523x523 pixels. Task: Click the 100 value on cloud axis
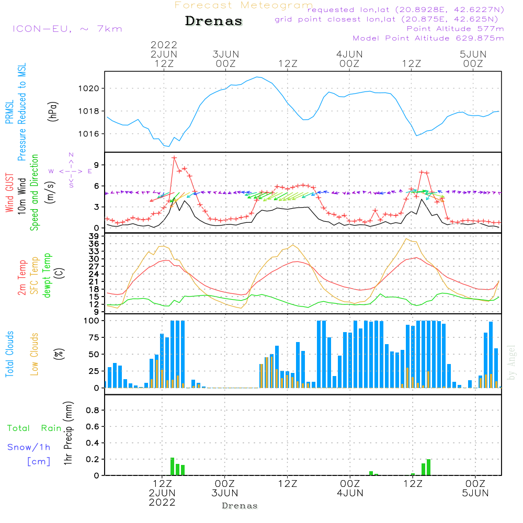(92, 321)
